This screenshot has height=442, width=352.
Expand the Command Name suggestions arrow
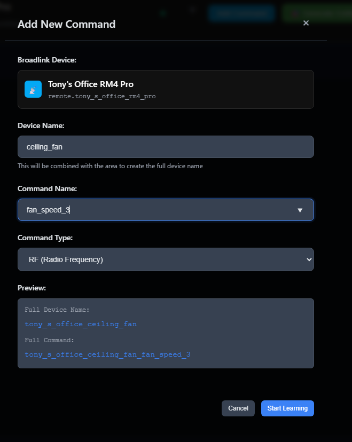(x=300, y=210)
